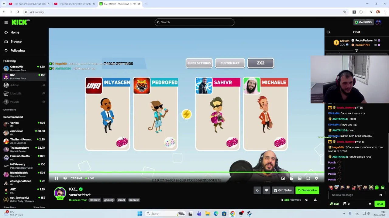This screenshot has height=218, width=389.
Task: Open the clip creation icon
Action: tap(291, 178)
